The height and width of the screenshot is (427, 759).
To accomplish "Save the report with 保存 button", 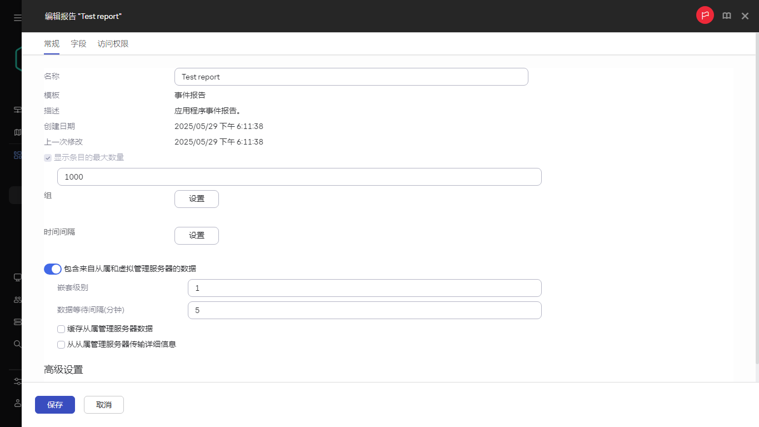I will (x=54, y=404).
